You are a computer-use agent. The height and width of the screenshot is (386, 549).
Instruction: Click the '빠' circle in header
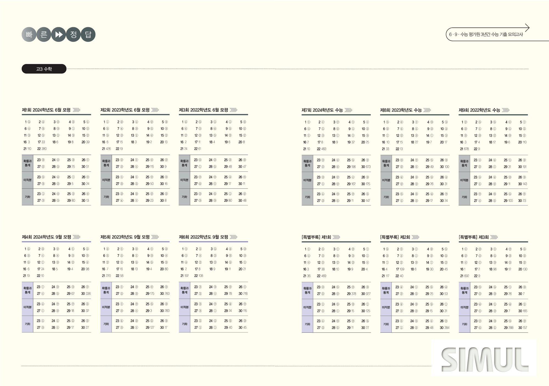(29, 35)
